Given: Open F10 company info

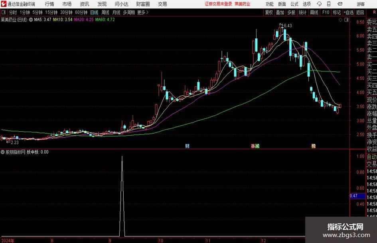Looking at the screenshot, I should pyautogui.click(x=326, y=12).
